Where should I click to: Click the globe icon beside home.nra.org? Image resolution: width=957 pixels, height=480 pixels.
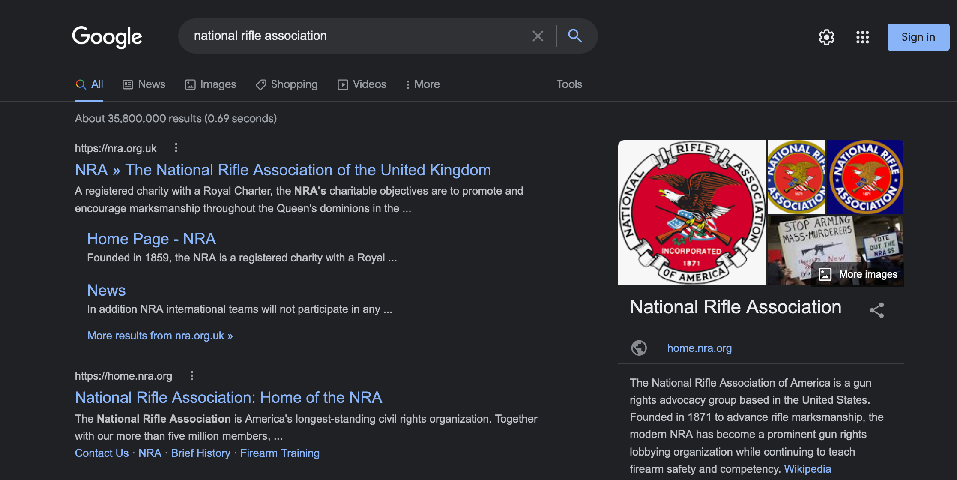(639, 348)
